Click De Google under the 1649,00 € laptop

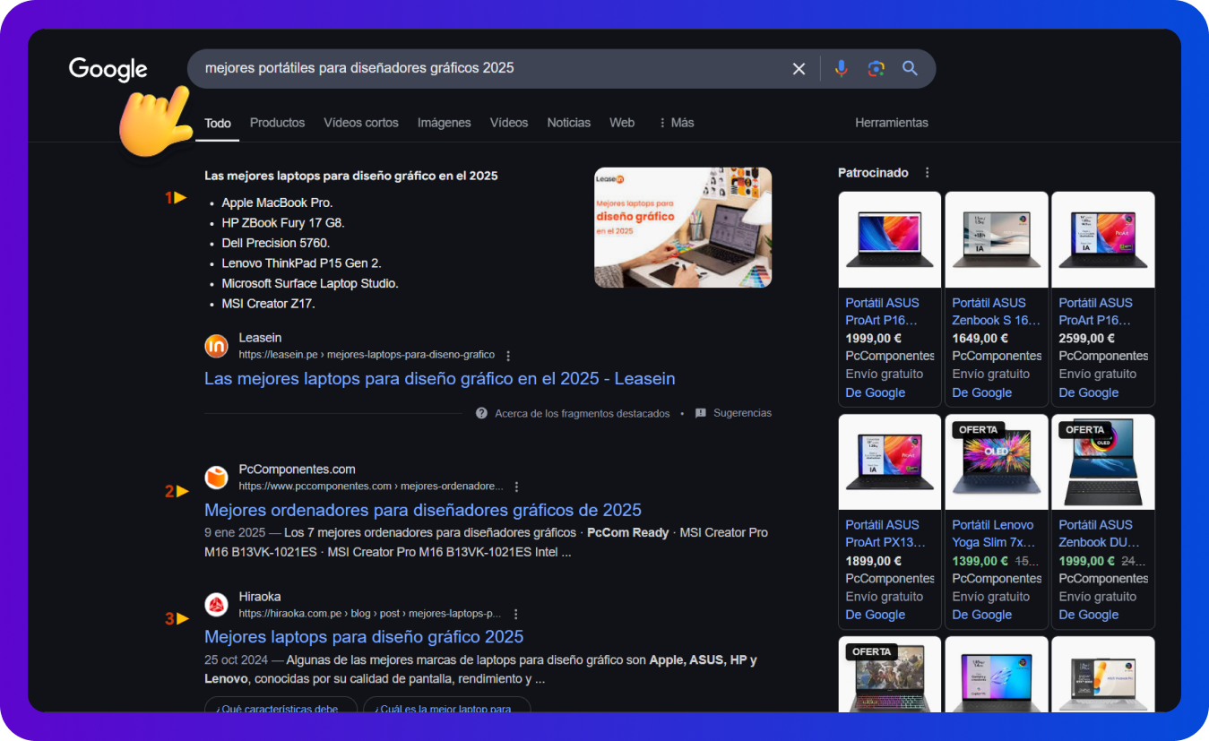pyautogui.click(x=981, y=392)
